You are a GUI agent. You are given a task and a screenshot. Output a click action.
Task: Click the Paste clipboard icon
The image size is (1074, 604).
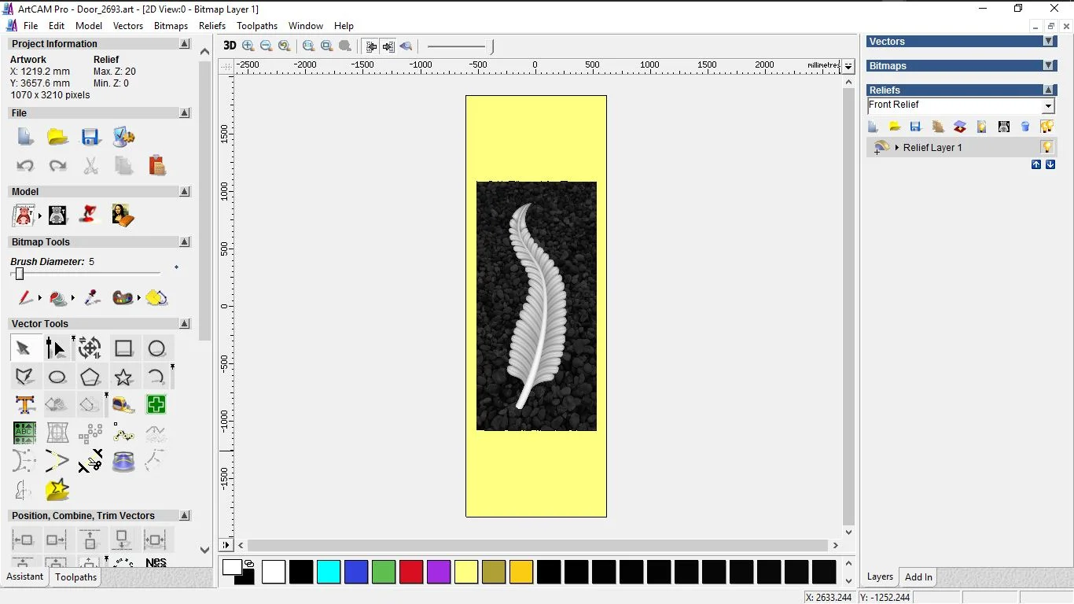[x=157, y=165]
